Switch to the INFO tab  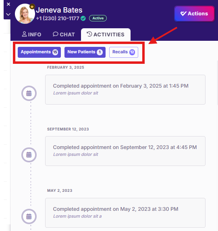[31, 34]
